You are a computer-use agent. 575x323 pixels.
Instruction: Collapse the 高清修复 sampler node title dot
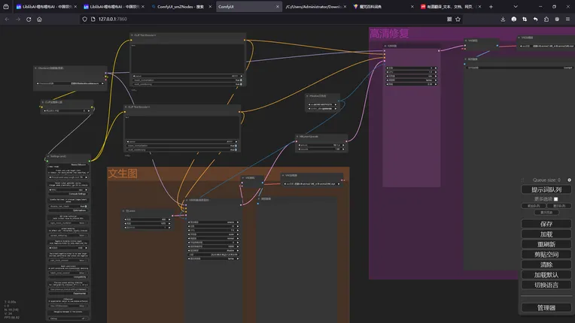coord(385,46)
